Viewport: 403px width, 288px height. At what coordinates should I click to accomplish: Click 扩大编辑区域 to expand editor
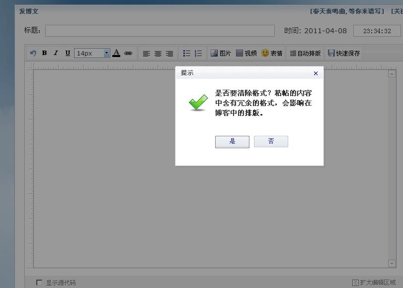tap(374, 283)
